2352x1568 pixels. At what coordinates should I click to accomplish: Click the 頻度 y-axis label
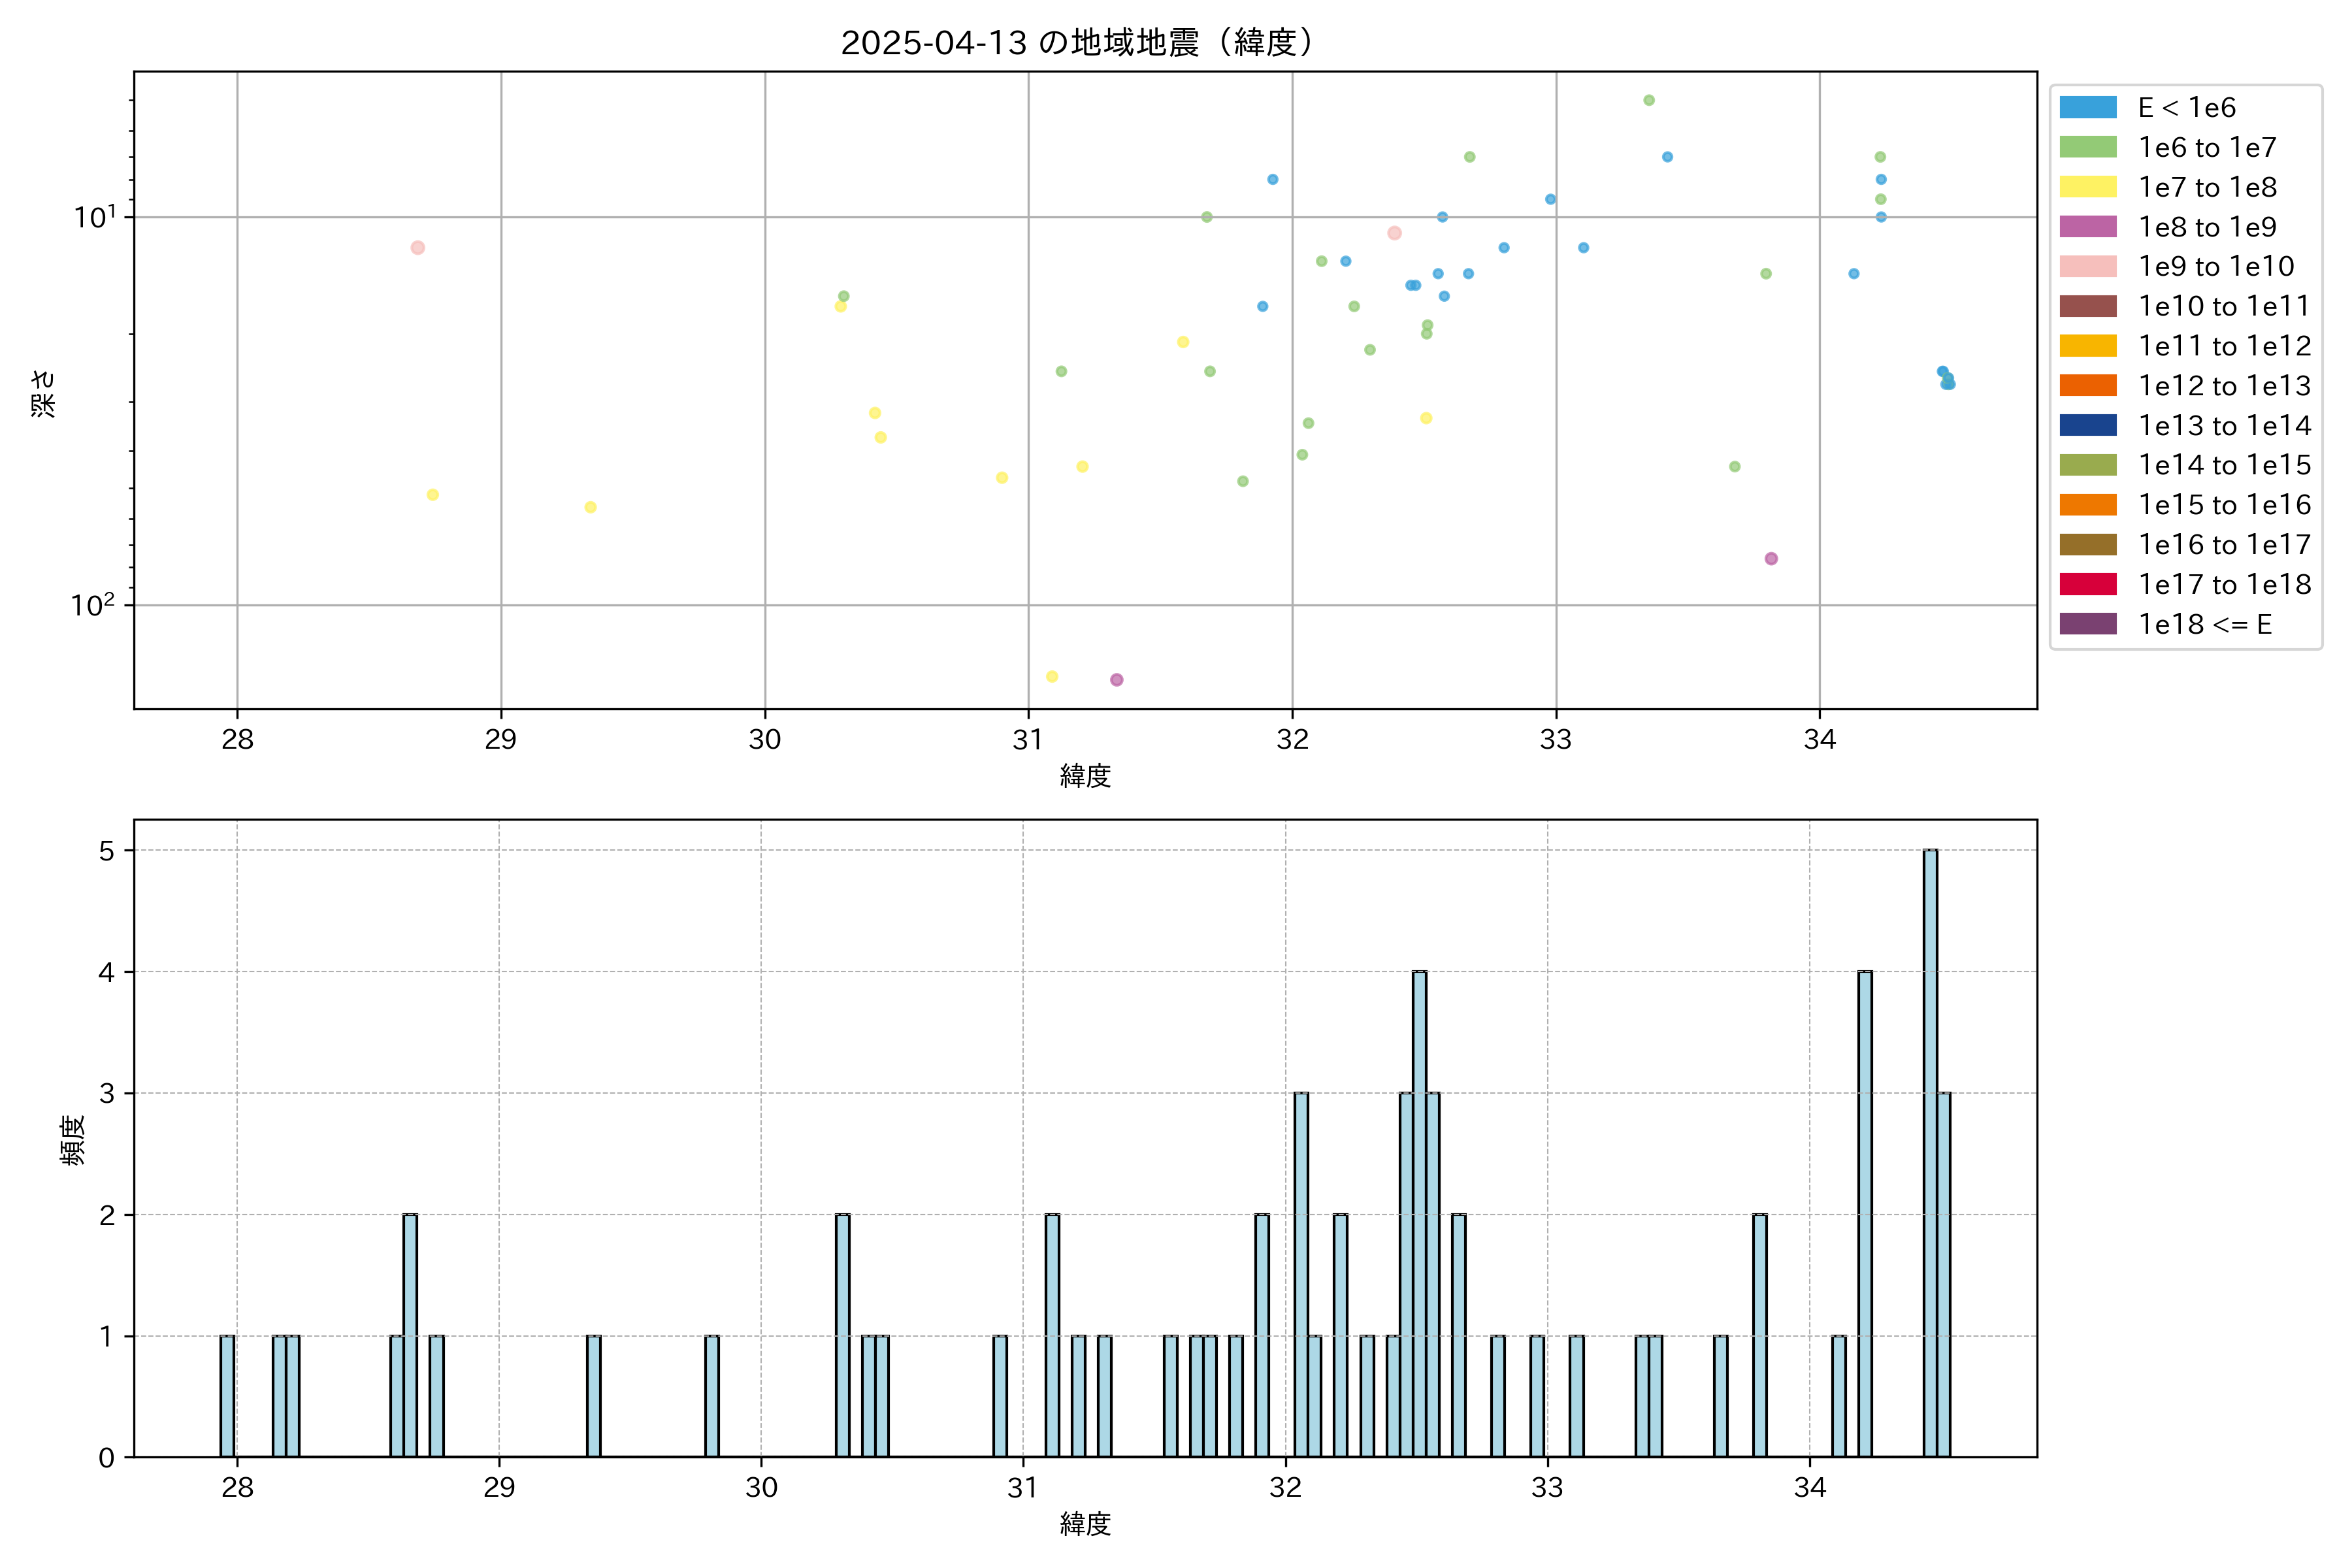point(73,1140)
